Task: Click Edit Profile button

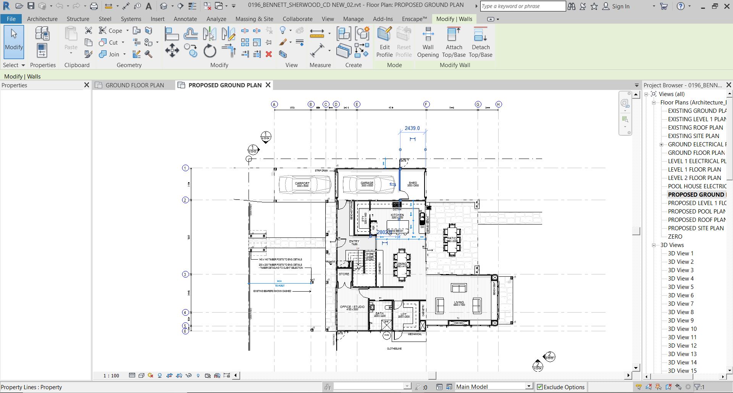Action: 384,42
